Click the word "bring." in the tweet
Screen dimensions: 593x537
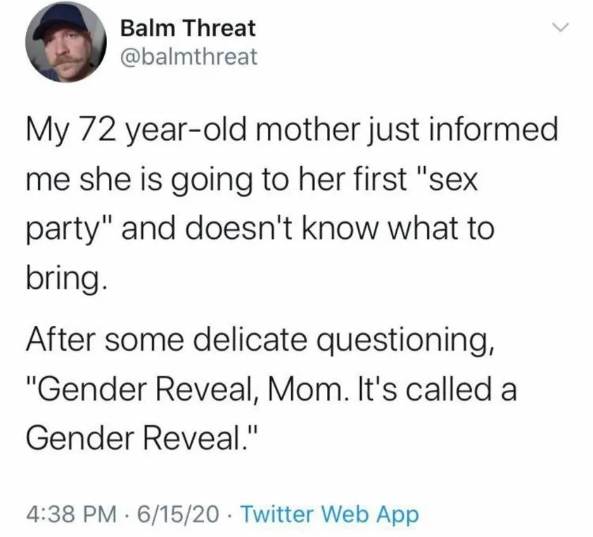64,280
